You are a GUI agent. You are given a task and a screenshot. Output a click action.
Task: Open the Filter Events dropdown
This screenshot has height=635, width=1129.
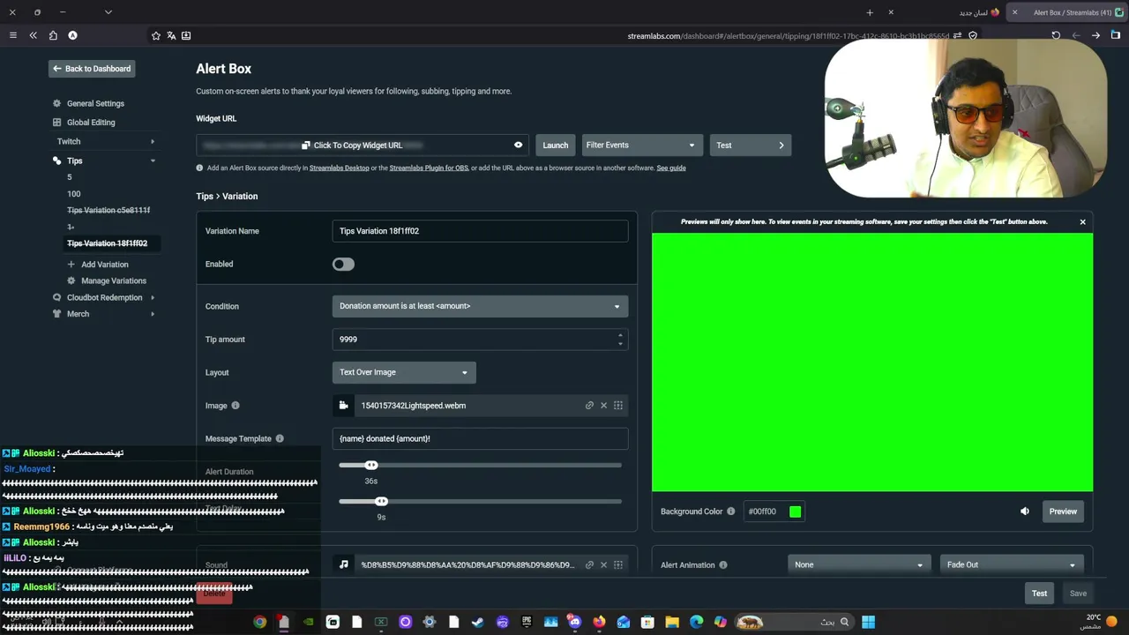click(x=641, y=145)
